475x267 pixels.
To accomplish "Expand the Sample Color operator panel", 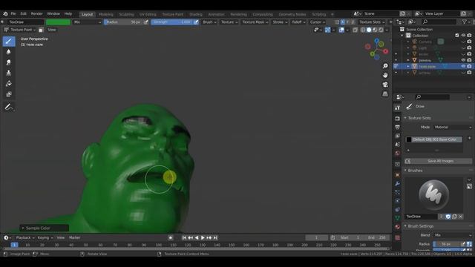I will tap(45, 228).
